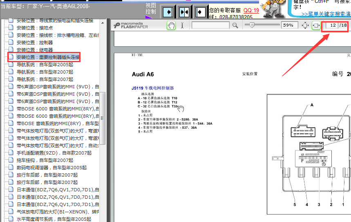Click document icon beside 安装位置：继电器
The height and width of the screenshot is (222, 351).
[11, 50]
